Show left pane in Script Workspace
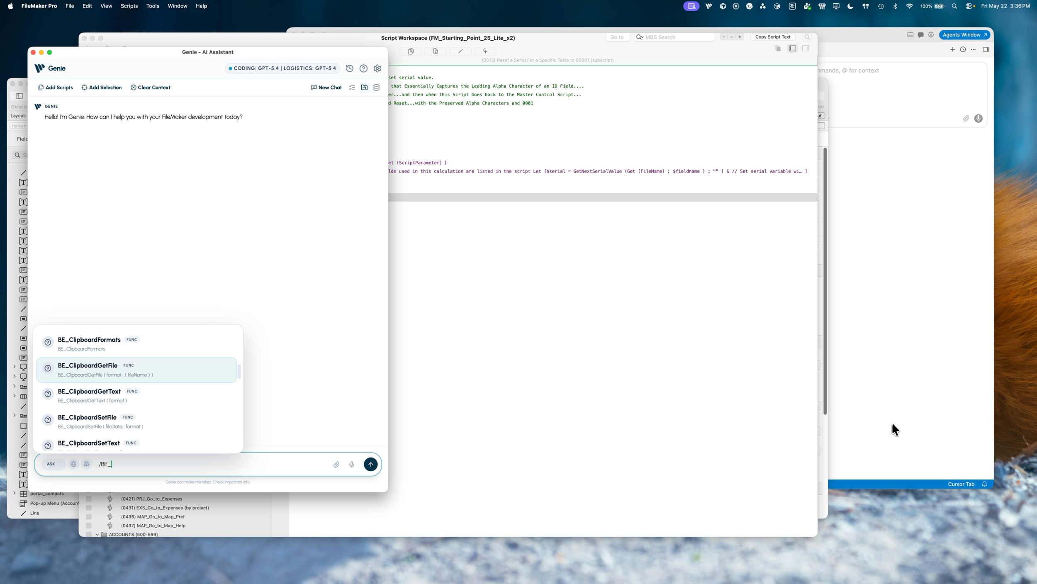Image resolution: width=1037 pixels, height=584 pixels. tap(792, 49)
